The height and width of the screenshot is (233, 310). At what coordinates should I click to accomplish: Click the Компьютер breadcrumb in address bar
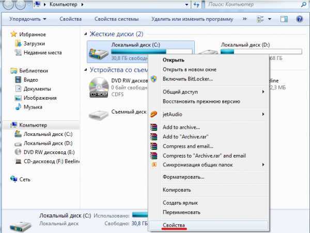pos(63,4)
